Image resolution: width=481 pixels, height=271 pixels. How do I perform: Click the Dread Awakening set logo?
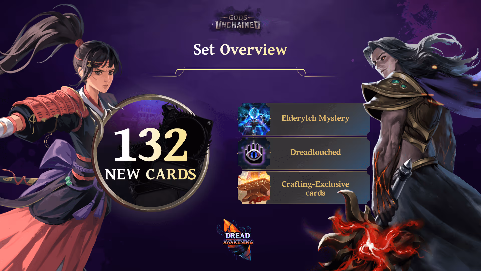click(x=237, y=239)
